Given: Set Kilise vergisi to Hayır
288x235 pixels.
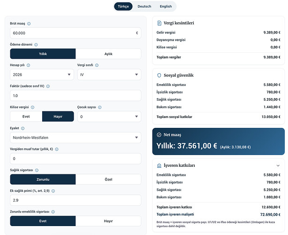Looking at the screenshot, I should (58, 117).
